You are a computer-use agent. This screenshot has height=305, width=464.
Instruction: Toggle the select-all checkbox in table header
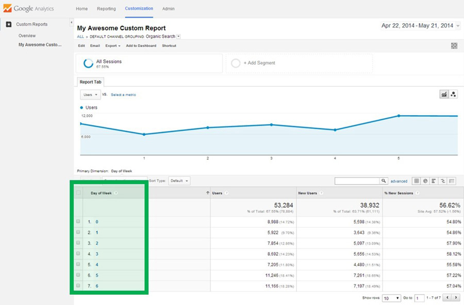point(78,193)
